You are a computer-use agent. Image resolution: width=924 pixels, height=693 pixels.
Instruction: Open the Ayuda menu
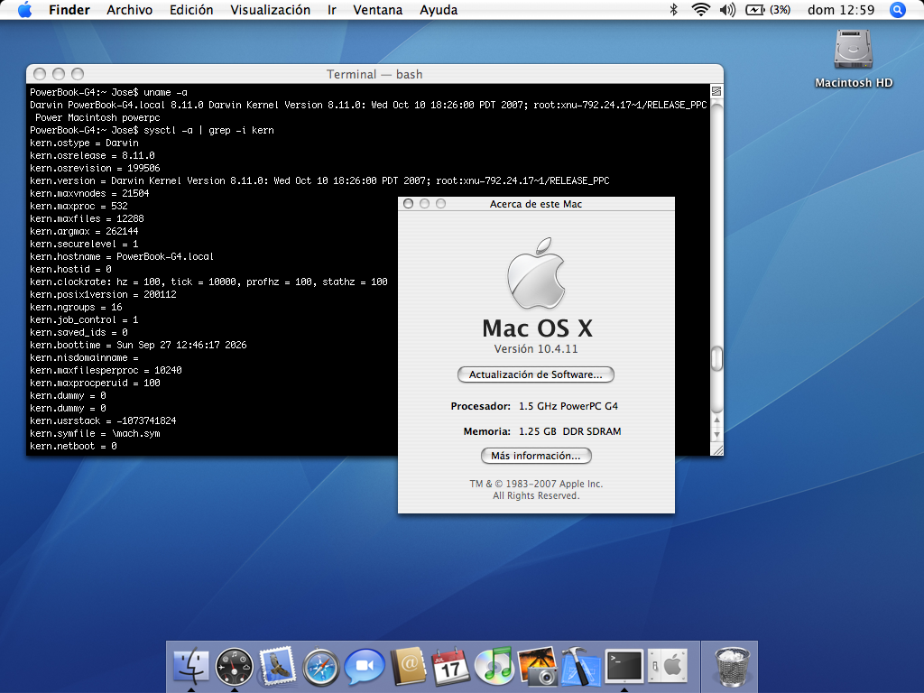(439, 9)
